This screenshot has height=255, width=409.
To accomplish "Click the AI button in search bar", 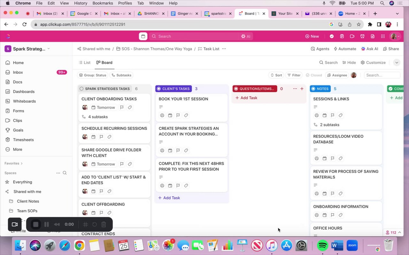I will tap(246, 36).
